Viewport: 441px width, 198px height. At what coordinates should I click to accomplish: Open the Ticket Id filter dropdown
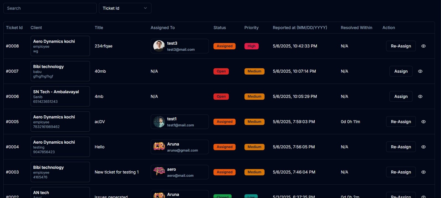[x=125, y=8]
